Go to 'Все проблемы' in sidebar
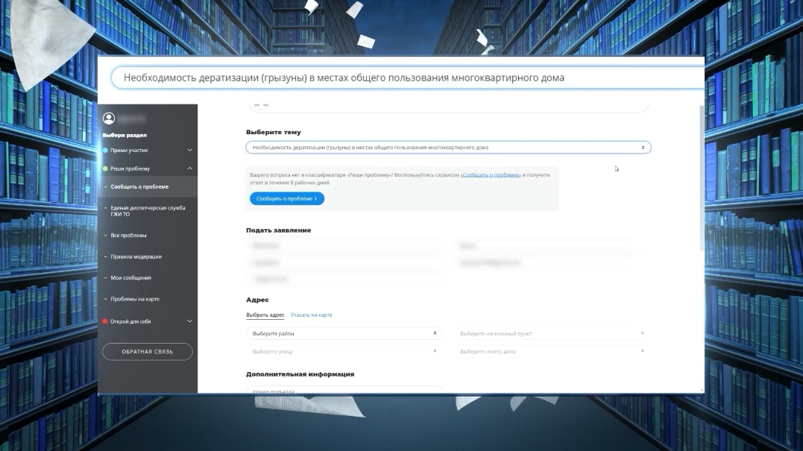 pyautogui.click(x=128, y=236)
